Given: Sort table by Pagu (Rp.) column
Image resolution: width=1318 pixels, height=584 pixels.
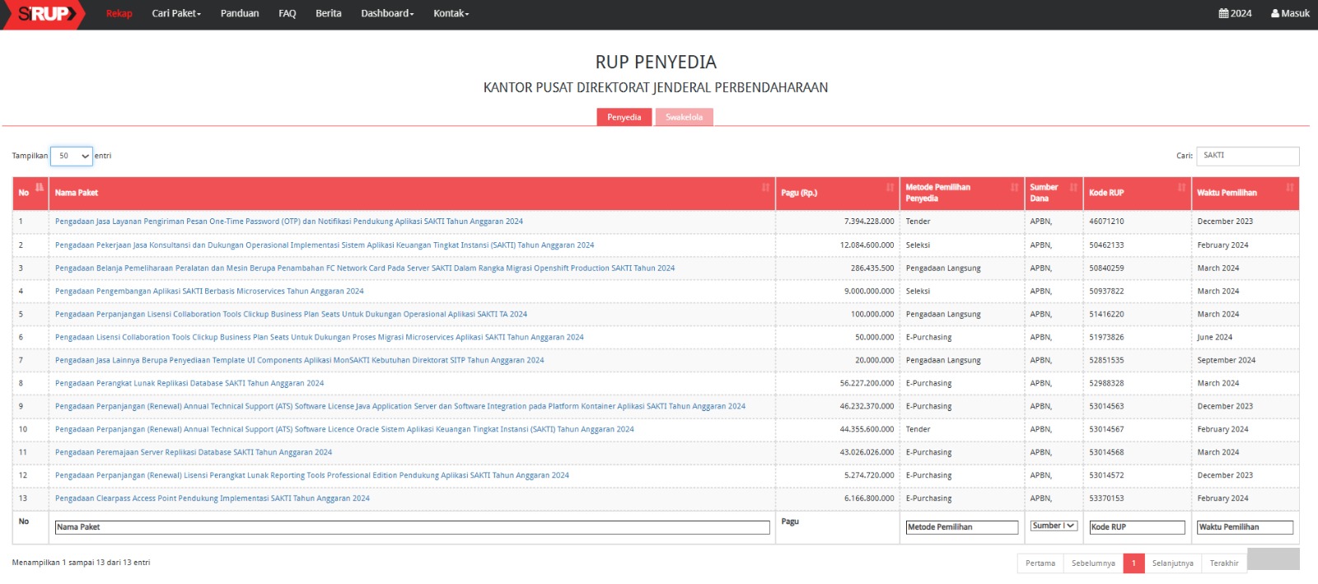Looking at the screenshot, I should [838, 193].
